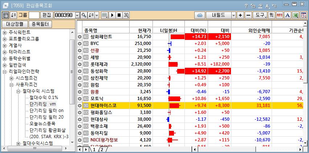Image resolution: width=309 pixels, height=153 pixels.
Task: Click the red AUTO icon
Action: pyautogui.click(x=280, y=15)
